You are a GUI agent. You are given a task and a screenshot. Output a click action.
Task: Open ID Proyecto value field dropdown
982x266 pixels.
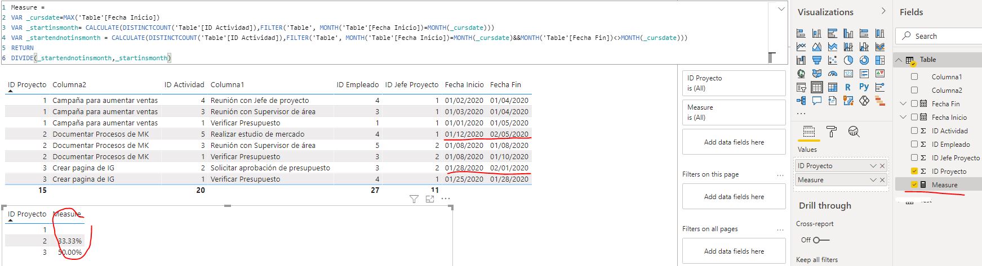point(873,166)
